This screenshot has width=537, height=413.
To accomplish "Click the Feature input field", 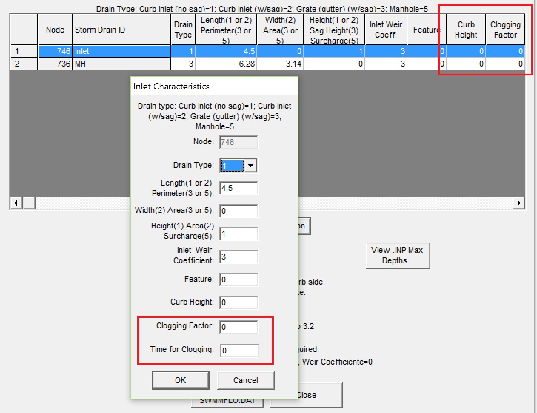I will point(239,280).
